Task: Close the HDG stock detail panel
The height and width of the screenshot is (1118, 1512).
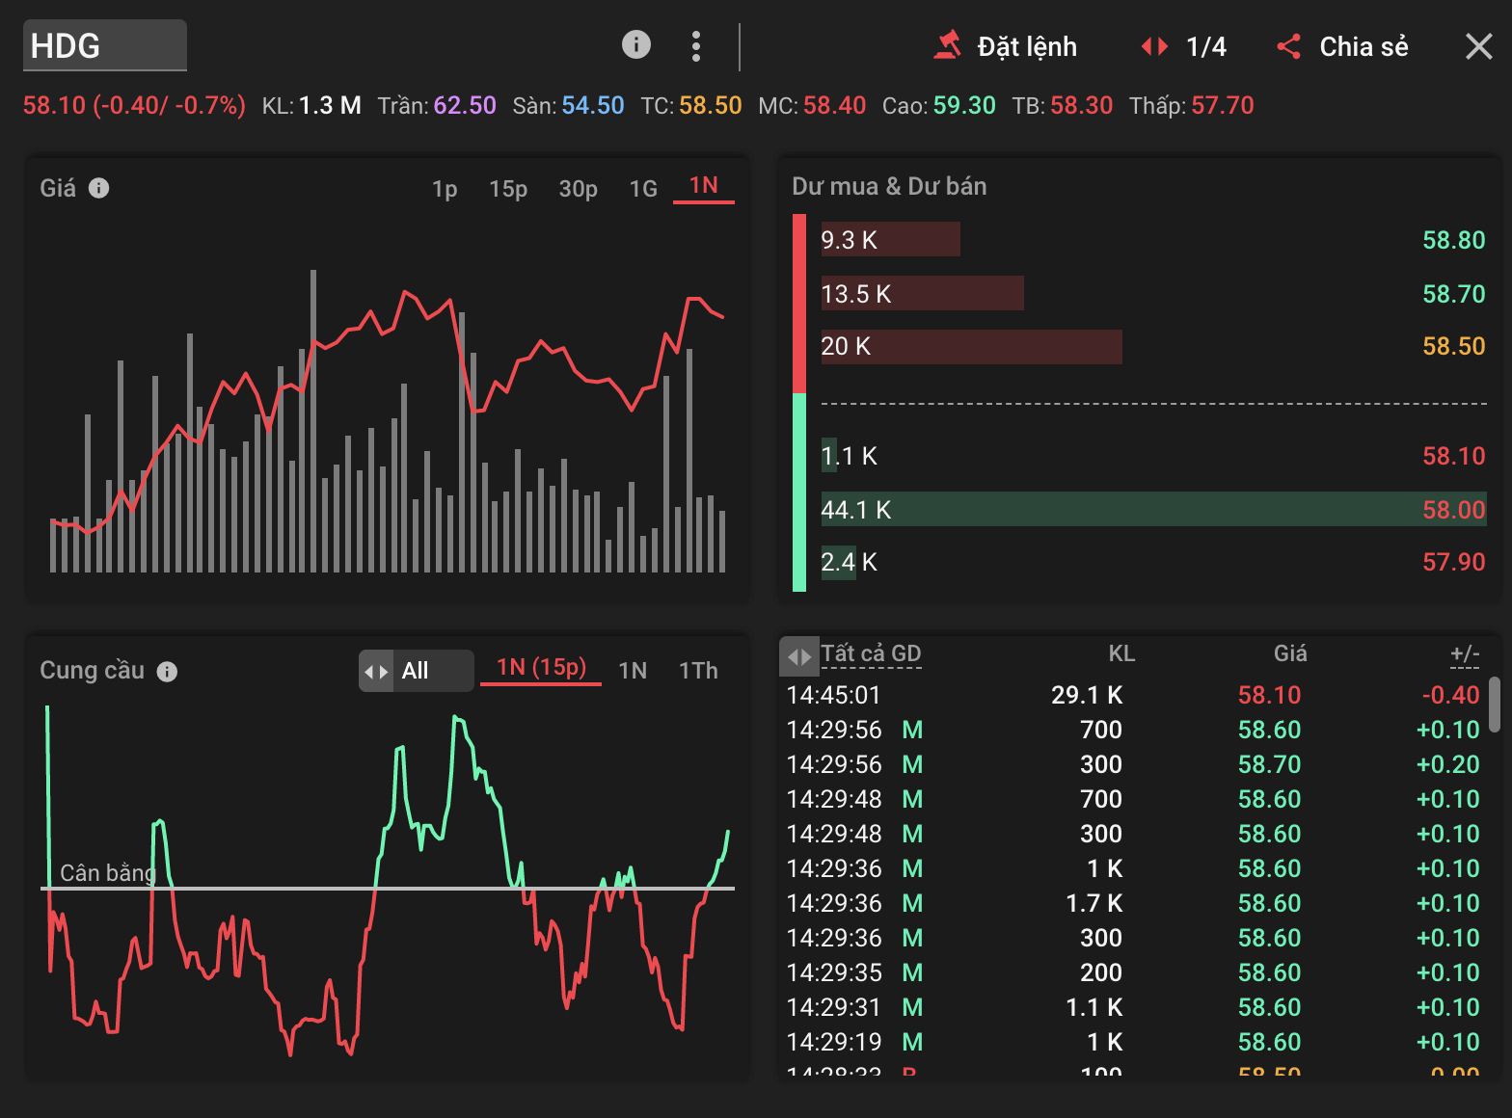Action: click(x=1478, y=46)
